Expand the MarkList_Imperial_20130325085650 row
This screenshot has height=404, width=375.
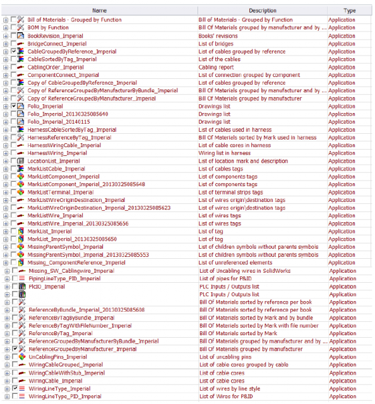[6, 240]
